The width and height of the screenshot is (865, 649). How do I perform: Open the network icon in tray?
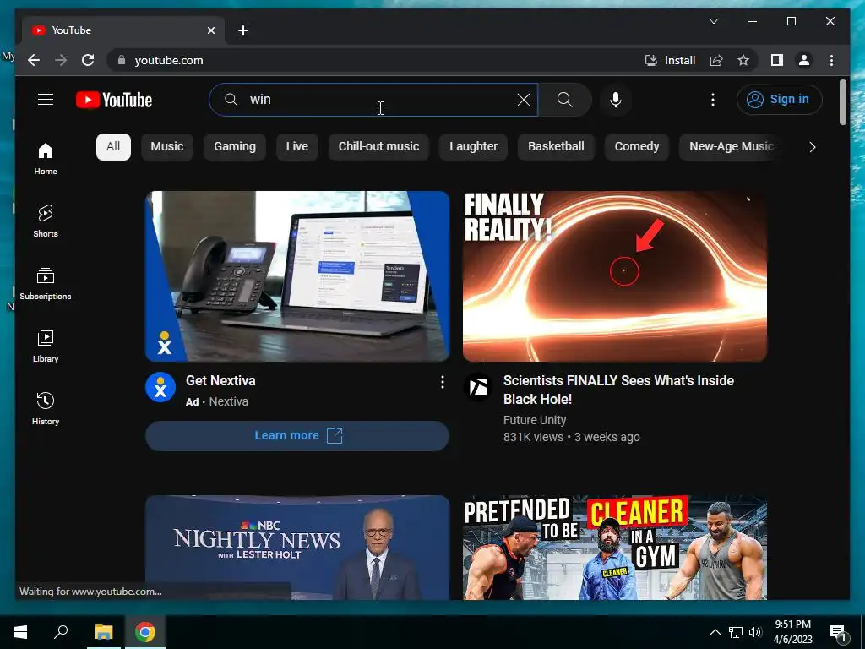click(736, 632)
